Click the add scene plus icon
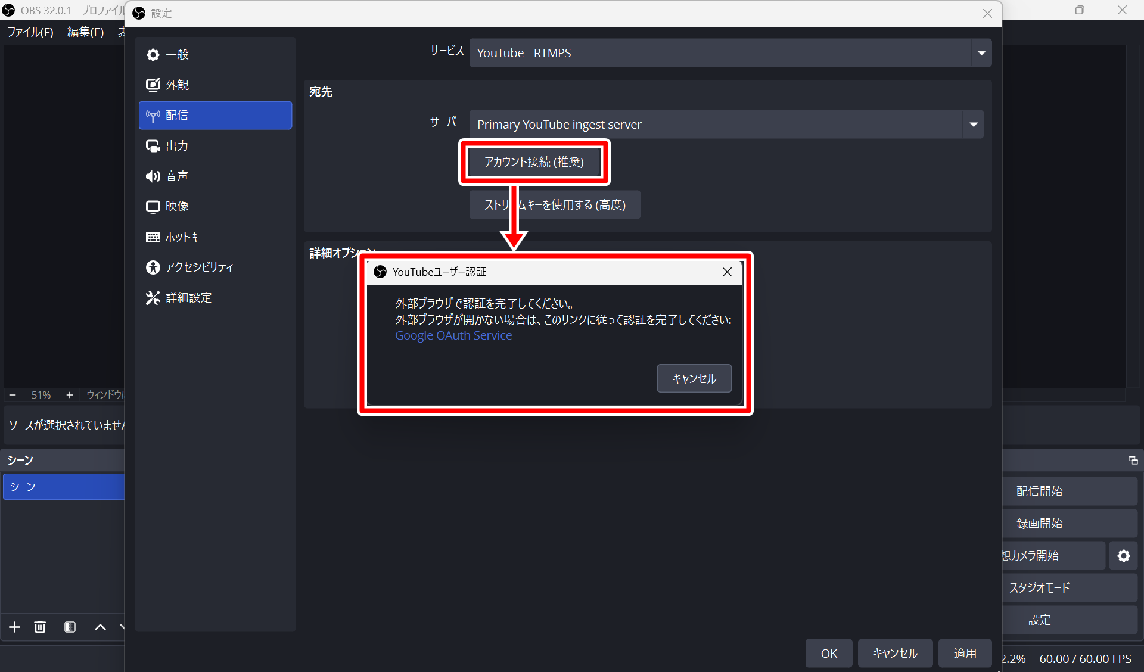The image size is (1144, 672). coord(15,627)
